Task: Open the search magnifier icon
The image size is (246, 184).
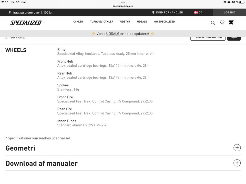Action: coord(213,23)
